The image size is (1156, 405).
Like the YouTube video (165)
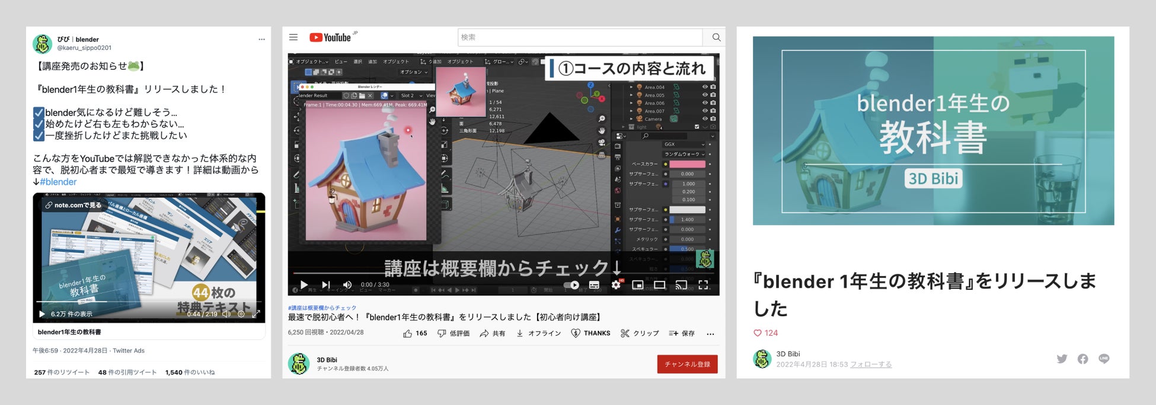pos(415,333)
